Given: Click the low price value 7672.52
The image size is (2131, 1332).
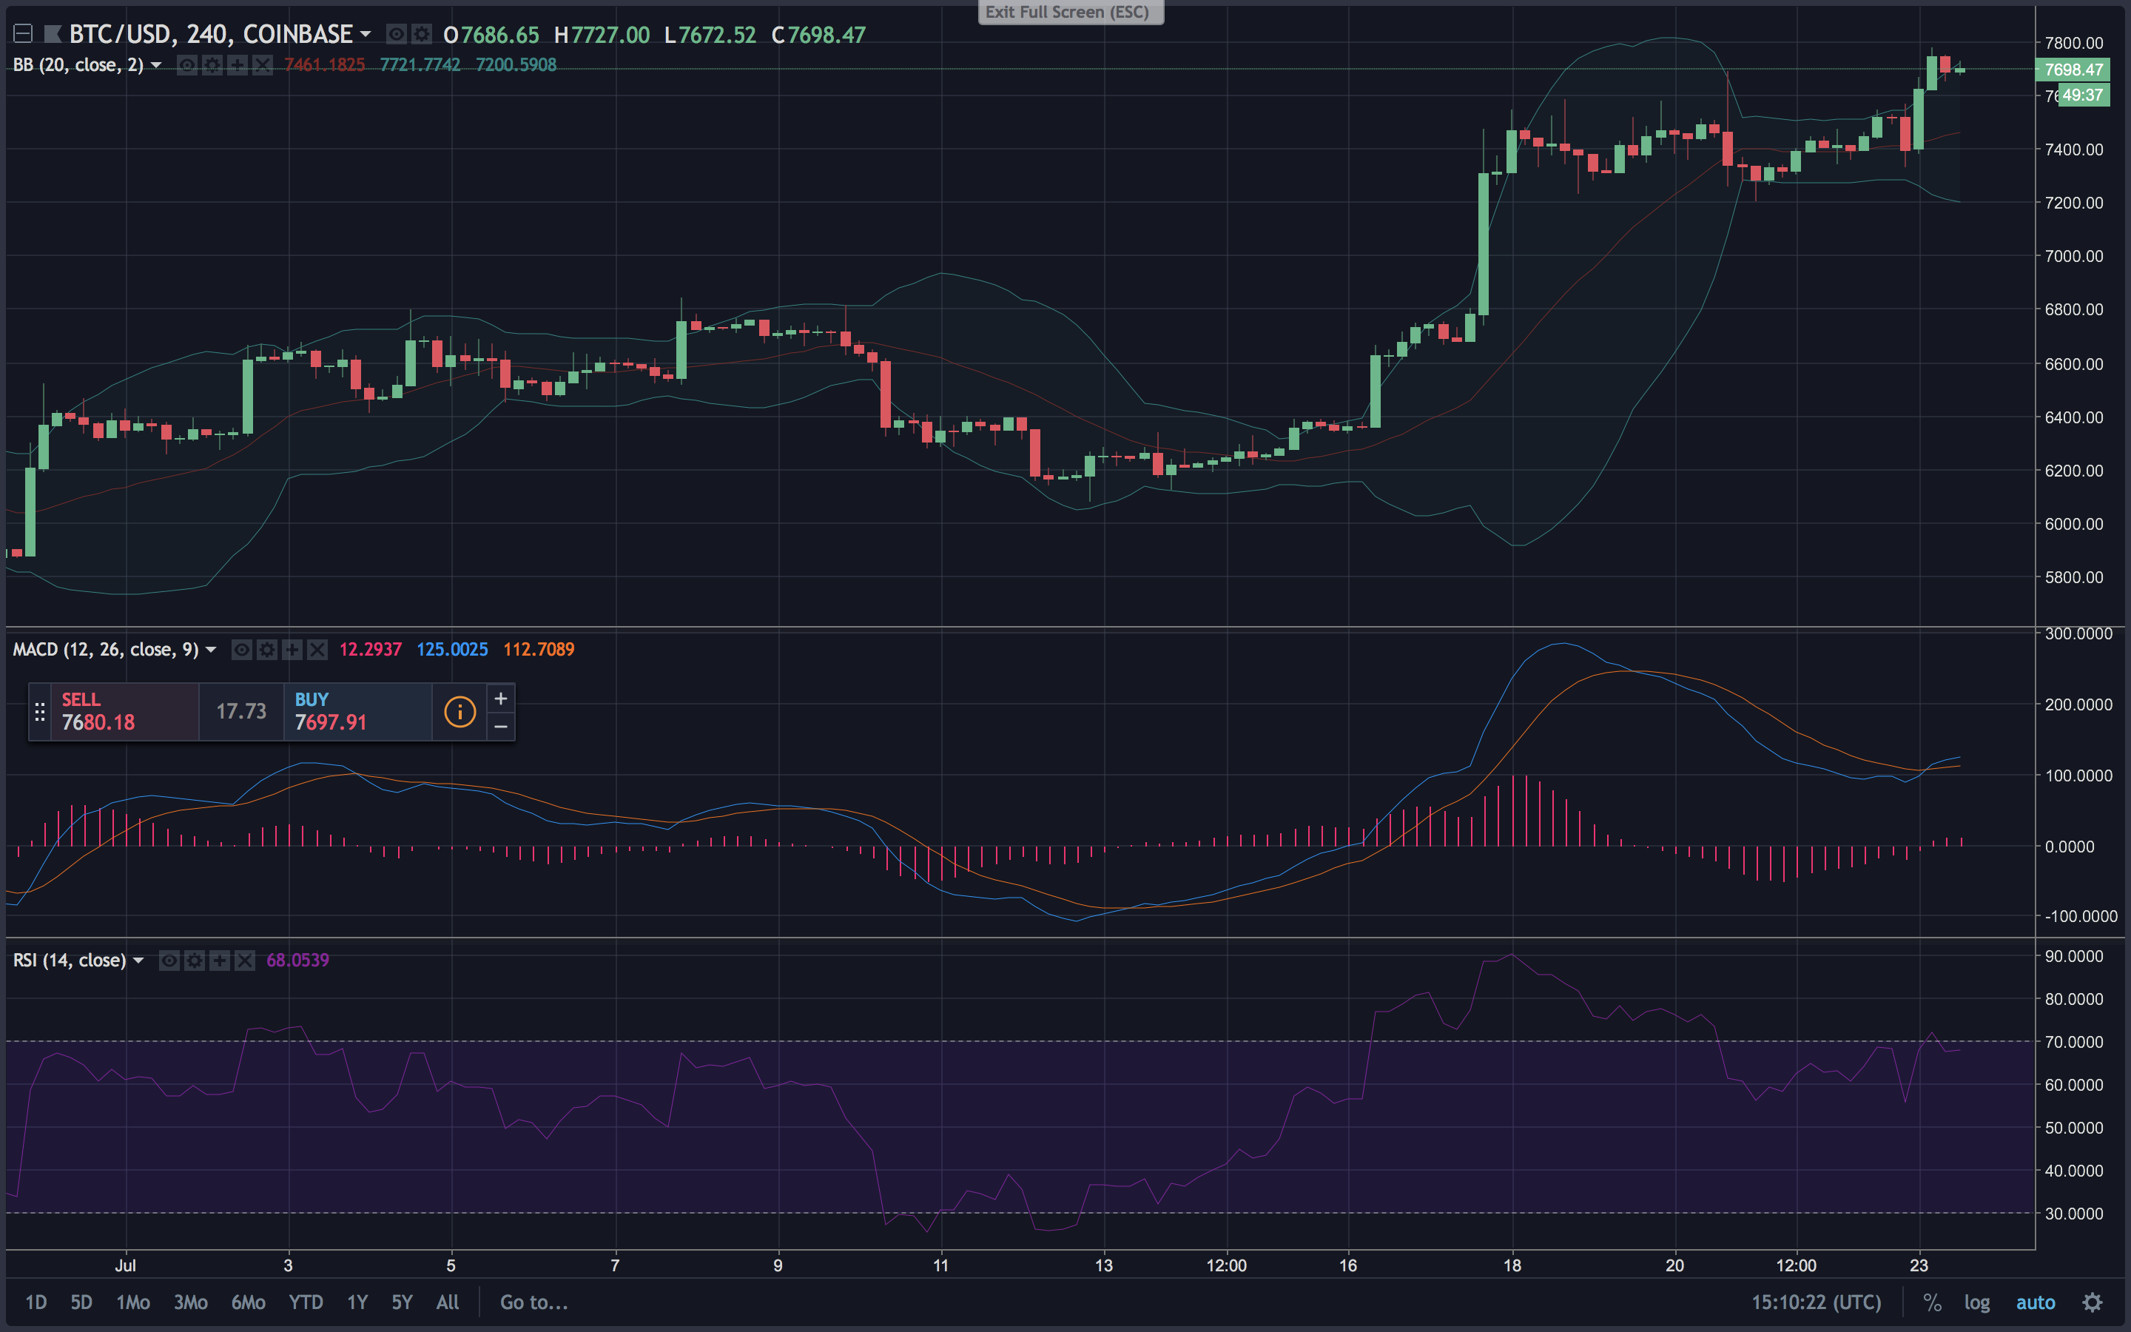Looking at the screenshot, I should coord(717,34).
